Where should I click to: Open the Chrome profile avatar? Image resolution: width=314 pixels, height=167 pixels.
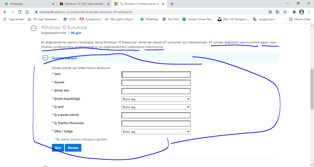[301, 12]
